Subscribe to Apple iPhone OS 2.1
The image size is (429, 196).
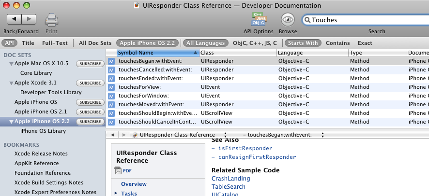coord(90,112)
